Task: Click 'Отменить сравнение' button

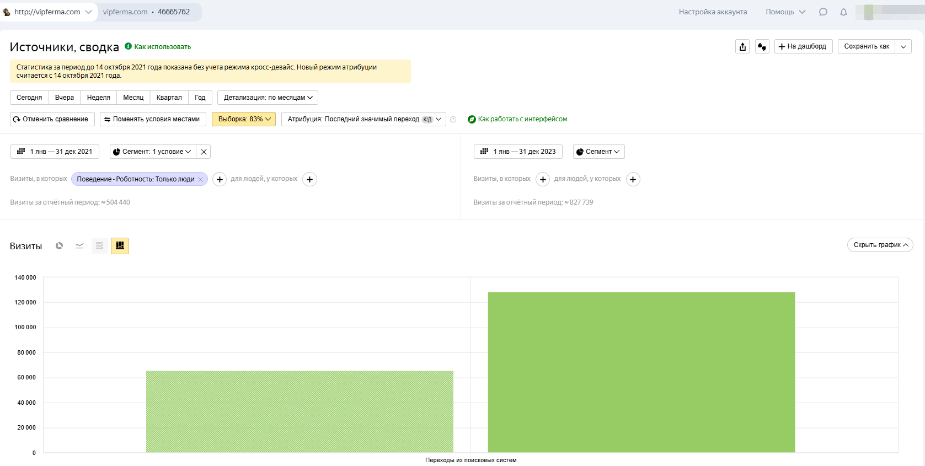Action: pyautogui.click(x=52, y=119)
